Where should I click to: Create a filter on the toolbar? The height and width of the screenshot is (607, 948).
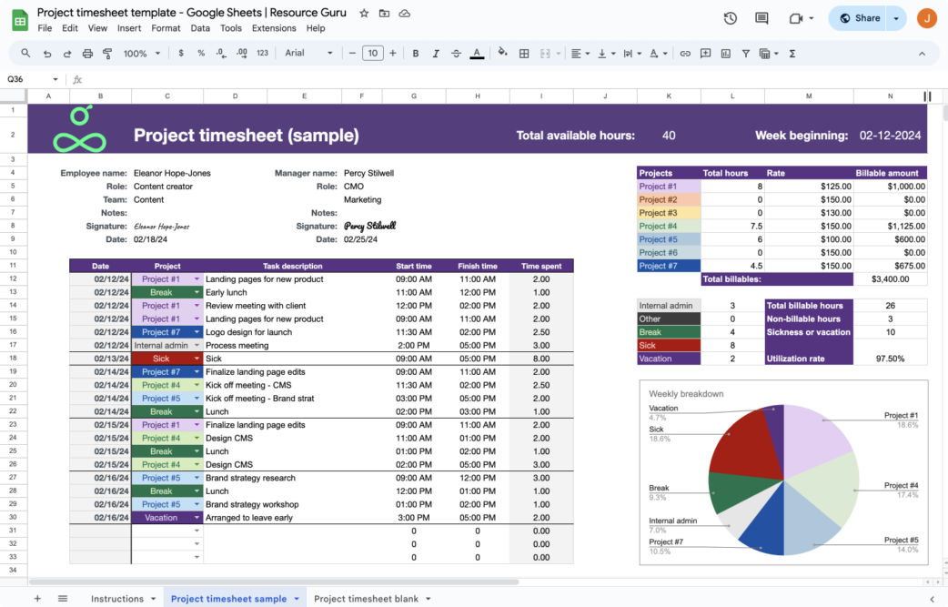(745, 53)
